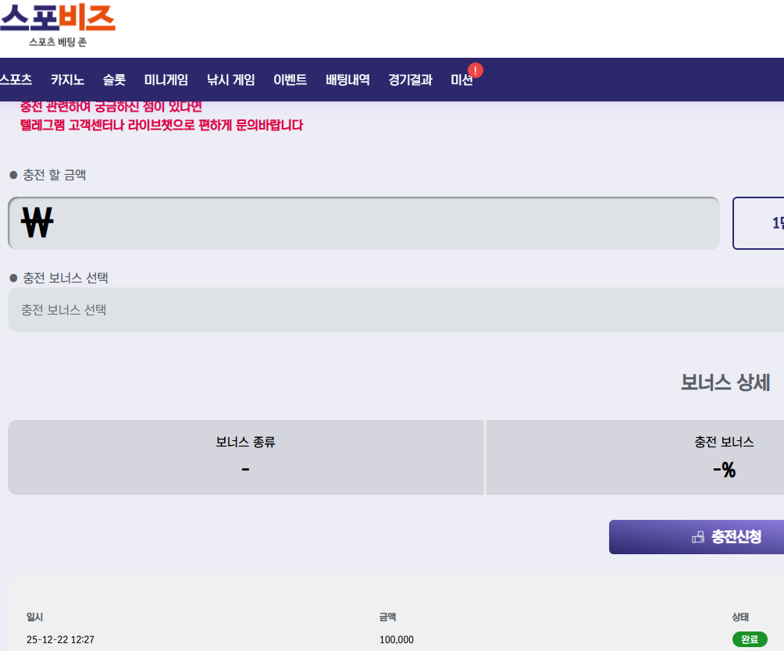Open the 슬롯 menu item

point(114,80)
